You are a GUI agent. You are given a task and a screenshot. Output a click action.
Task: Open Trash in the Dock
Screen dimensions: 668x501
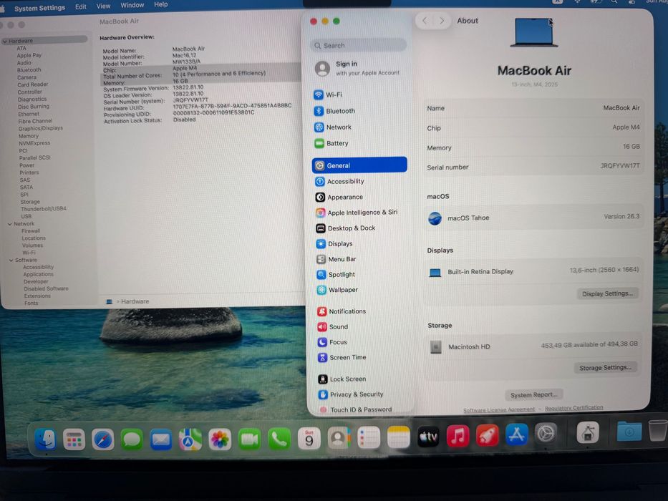coord(658,431)
